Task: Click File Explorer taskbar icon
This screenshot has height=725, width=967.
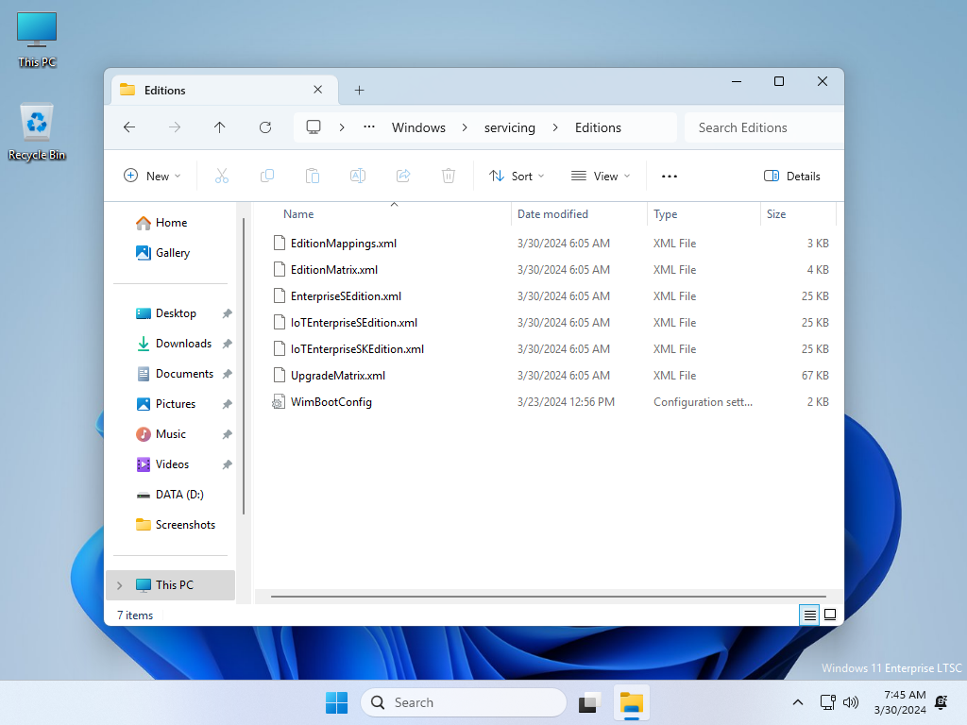Action: coord(632,702)
